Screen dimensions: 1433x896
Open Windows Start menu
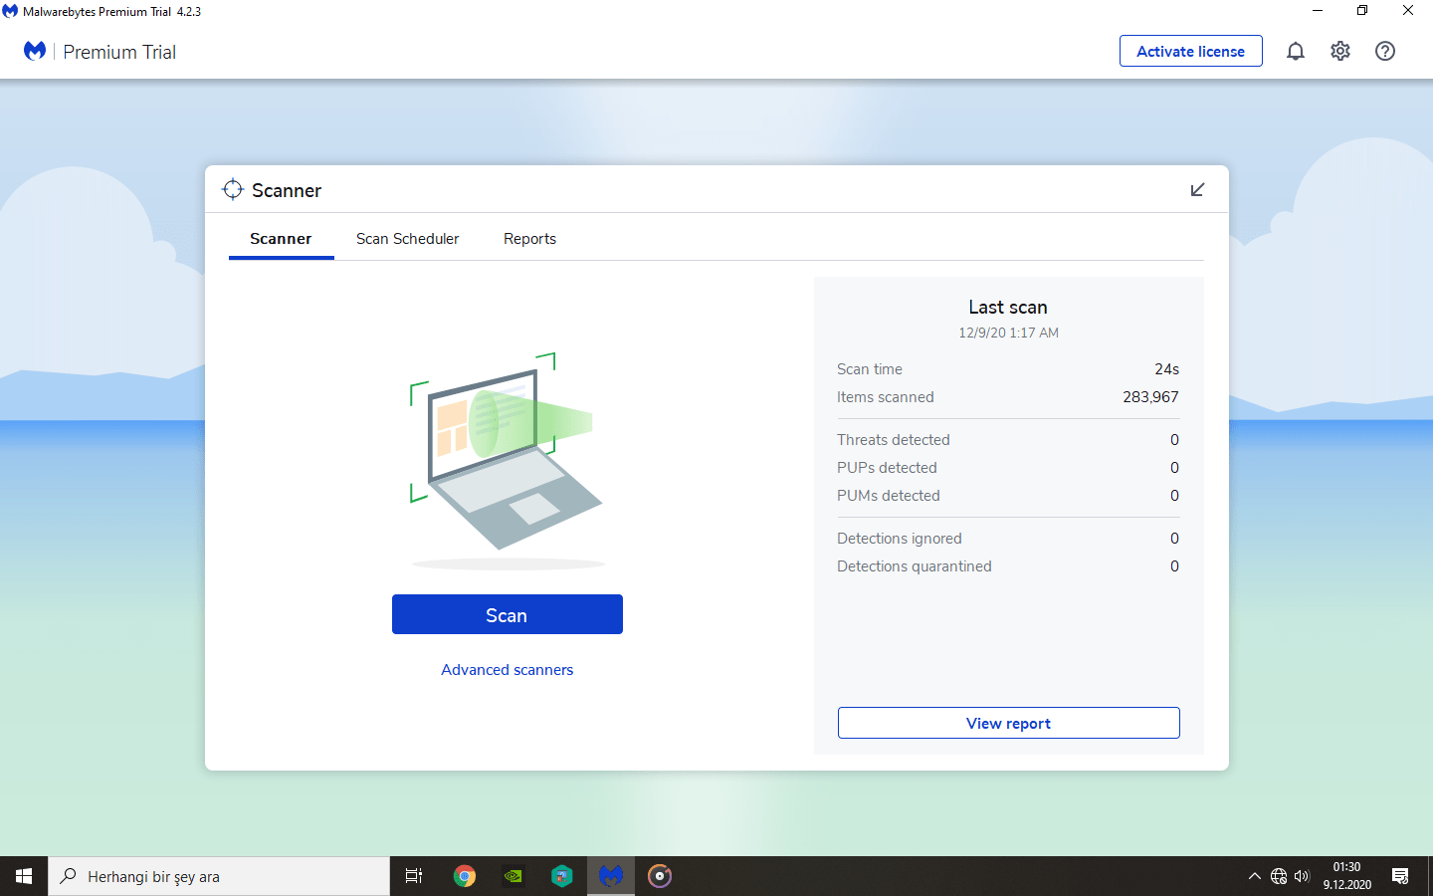(24, 876)
